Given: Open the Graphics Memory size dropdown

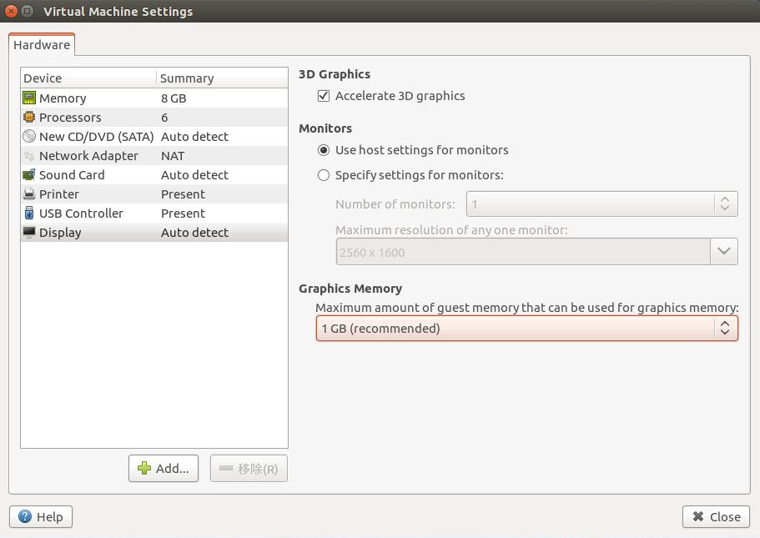Looking at the screenshot, I should (x=526, y=328).
